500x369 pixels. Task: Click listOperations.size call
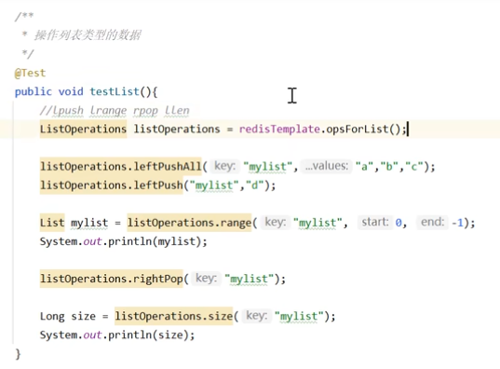[x=174, y=316]
